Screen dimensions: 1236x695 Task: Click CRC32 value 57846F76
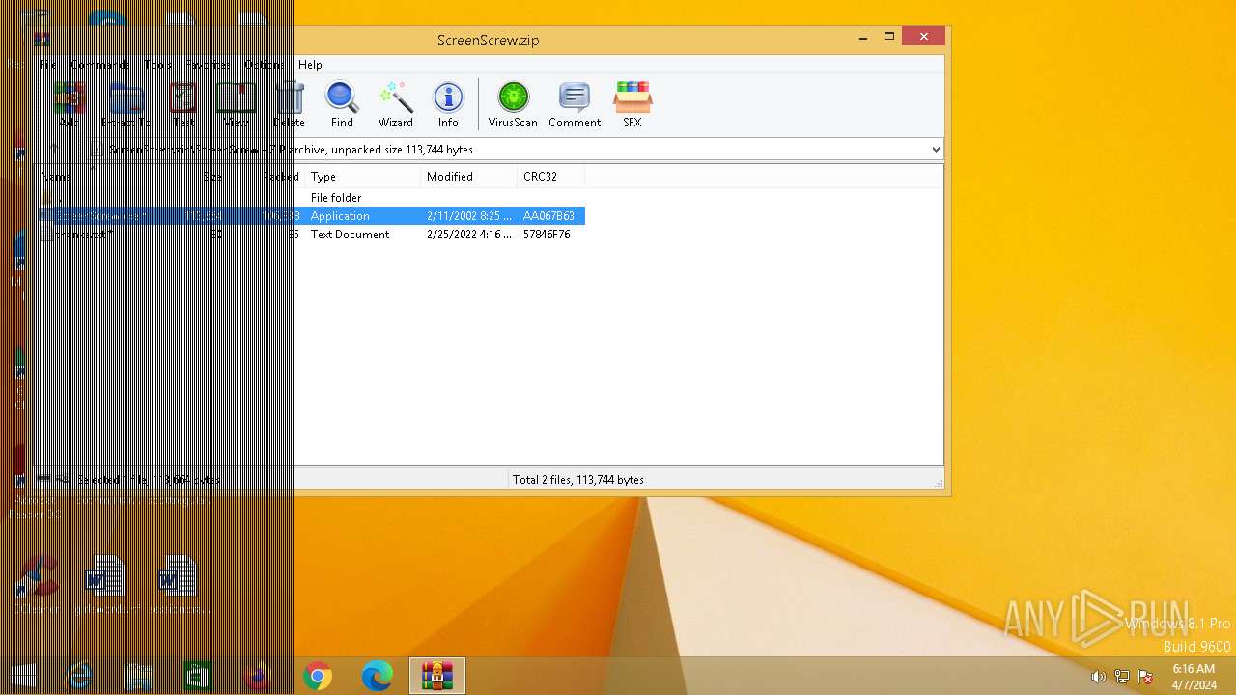click(547, 235)
